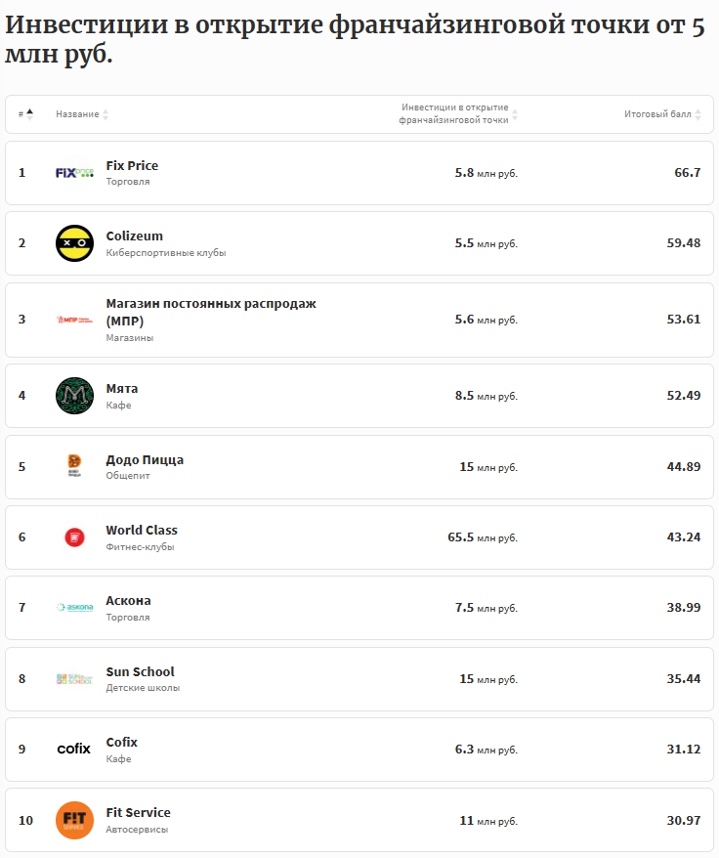
Task: Open the Fix Price franchise link
Action: pyautogui.click(x=132, y=165)
